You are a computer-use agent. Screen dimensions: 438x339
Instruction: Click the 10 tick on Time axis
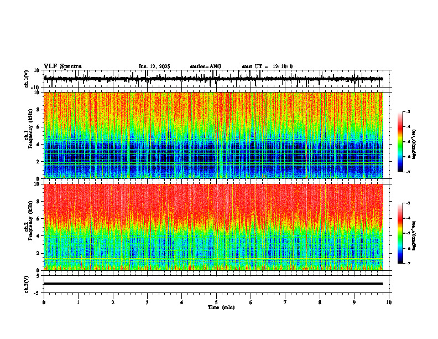tap(389, 302)
